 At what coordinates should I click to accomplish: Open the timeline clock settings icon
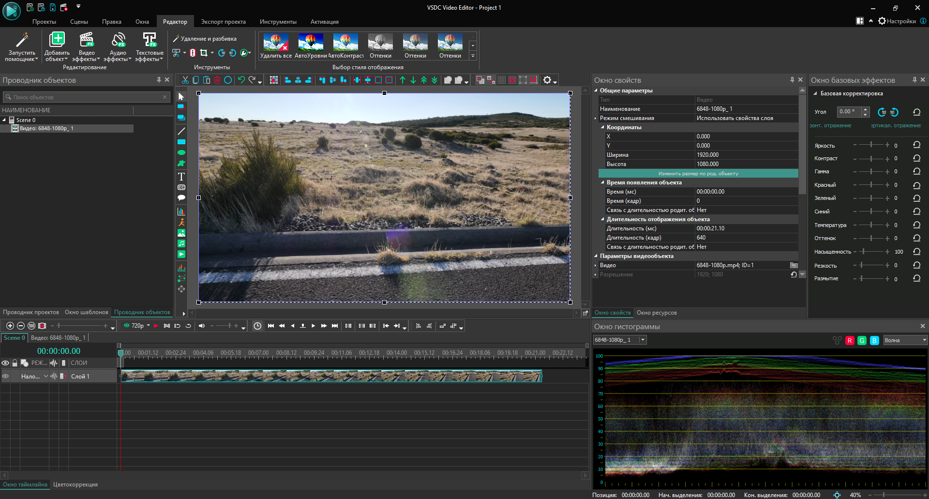point(257,326)
